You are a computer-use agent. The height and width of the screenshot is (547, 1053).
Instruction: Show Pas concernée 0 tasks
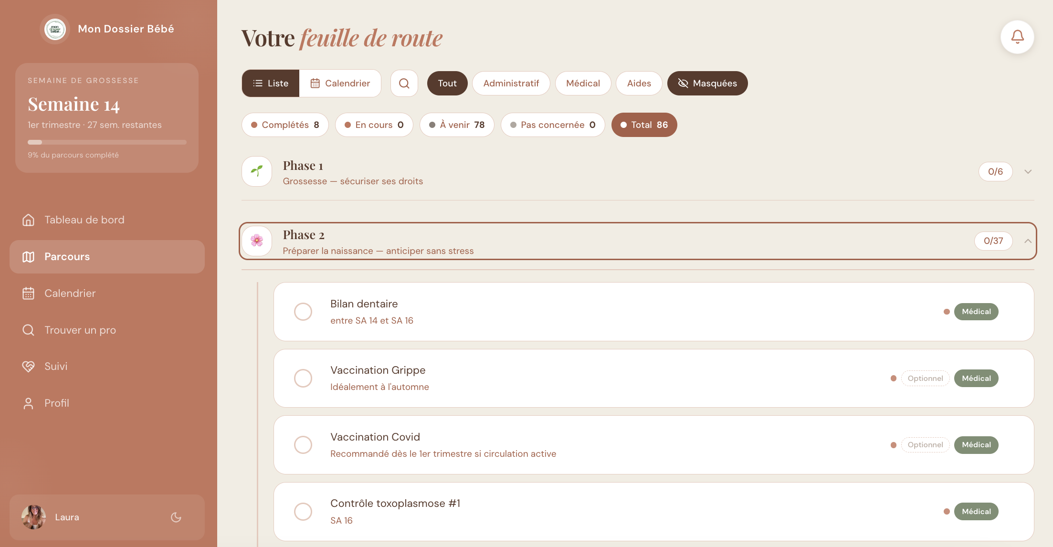click(553, 125)
